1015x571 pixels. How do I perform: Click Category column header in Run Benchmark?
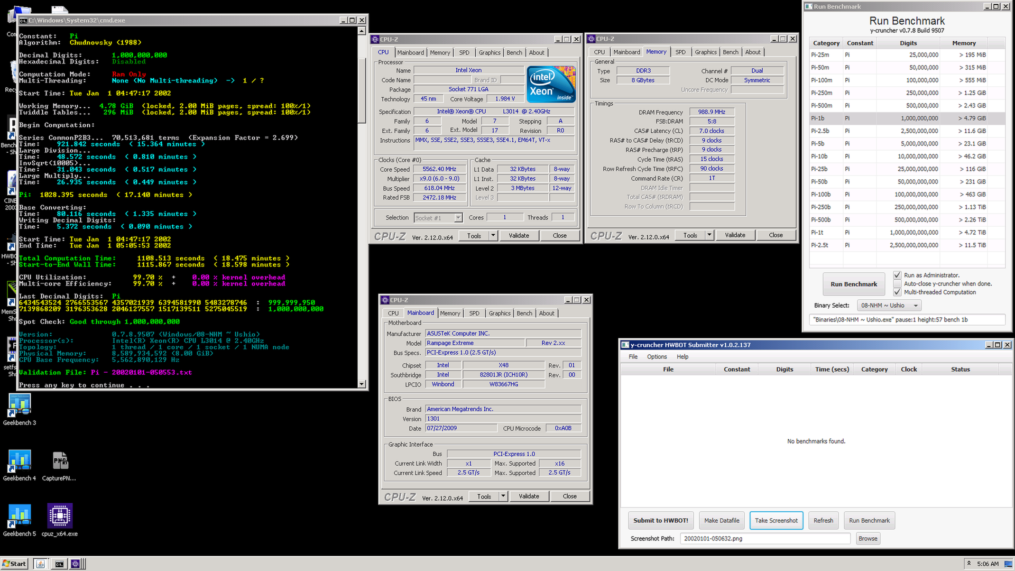click(x=826, y=43)
